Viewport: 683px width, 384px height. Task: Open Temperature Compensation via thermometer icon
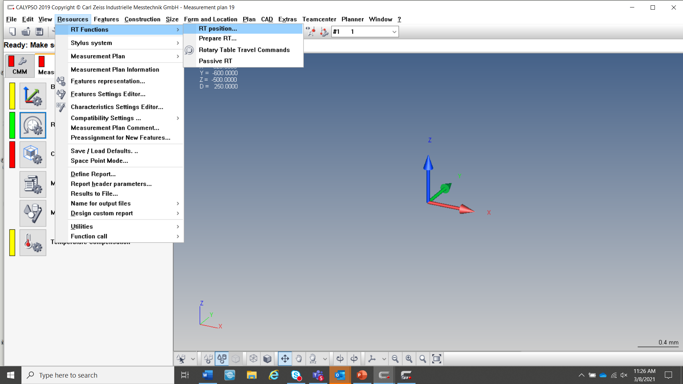point(33,242)
